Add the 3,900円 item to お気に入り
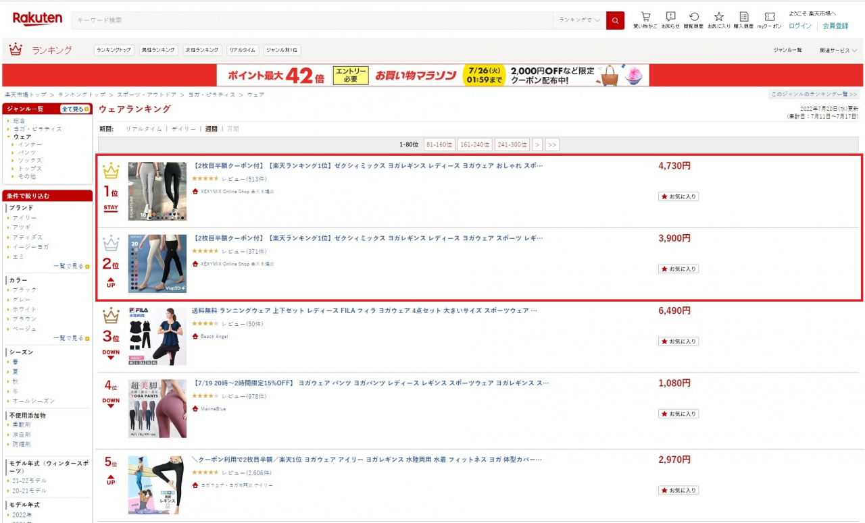 pos(678,269)
